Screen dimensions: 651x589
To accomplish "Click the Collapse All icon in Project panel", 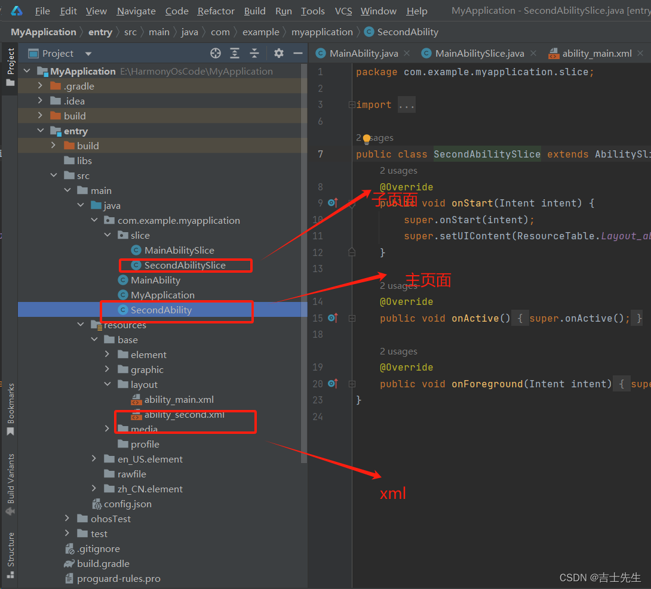I will coord(254,54).
